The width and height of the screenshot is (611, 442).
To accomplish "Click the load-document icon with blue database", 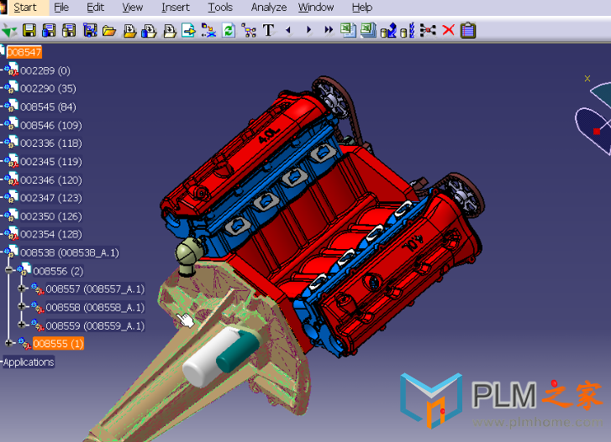I will (x=149, y=30).
